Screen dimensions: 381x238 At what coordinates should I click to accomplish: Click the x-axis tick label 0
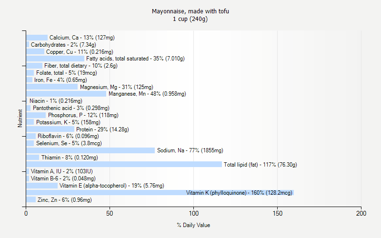(x=26, y=213)
